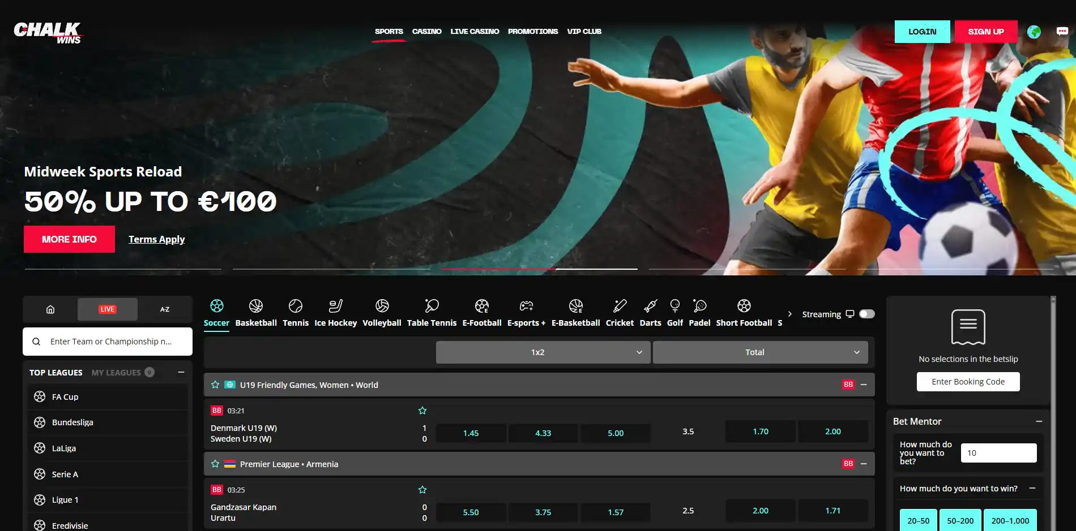
Task: Open the Soccer sport category
Action: pyautogui.click(x=216, y=313)
